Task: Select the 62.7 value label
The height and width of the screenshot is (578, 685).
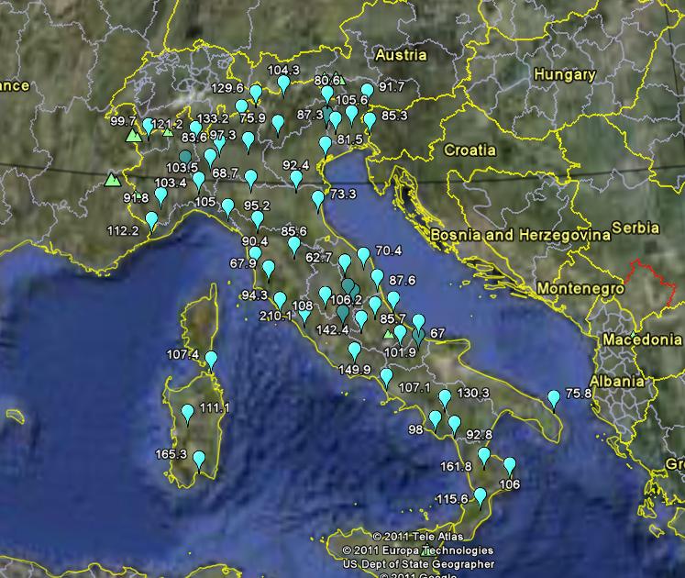Action: (x=318, y=258)
